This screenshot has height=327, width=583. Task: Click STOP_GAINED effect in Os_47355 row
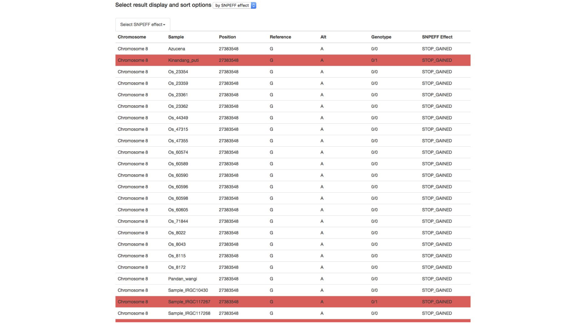click(x=437, y=141)
